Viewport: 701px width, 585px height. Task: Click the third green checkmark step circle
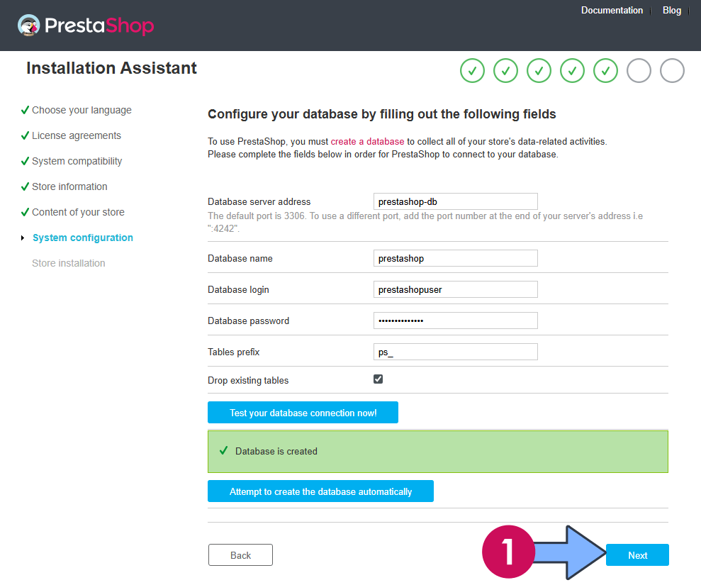click(x=539, y=71)
